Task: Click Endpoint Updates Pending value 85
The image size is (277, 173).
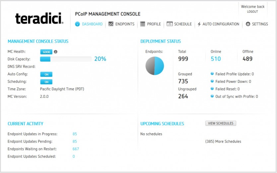Action: pos(75,142)
